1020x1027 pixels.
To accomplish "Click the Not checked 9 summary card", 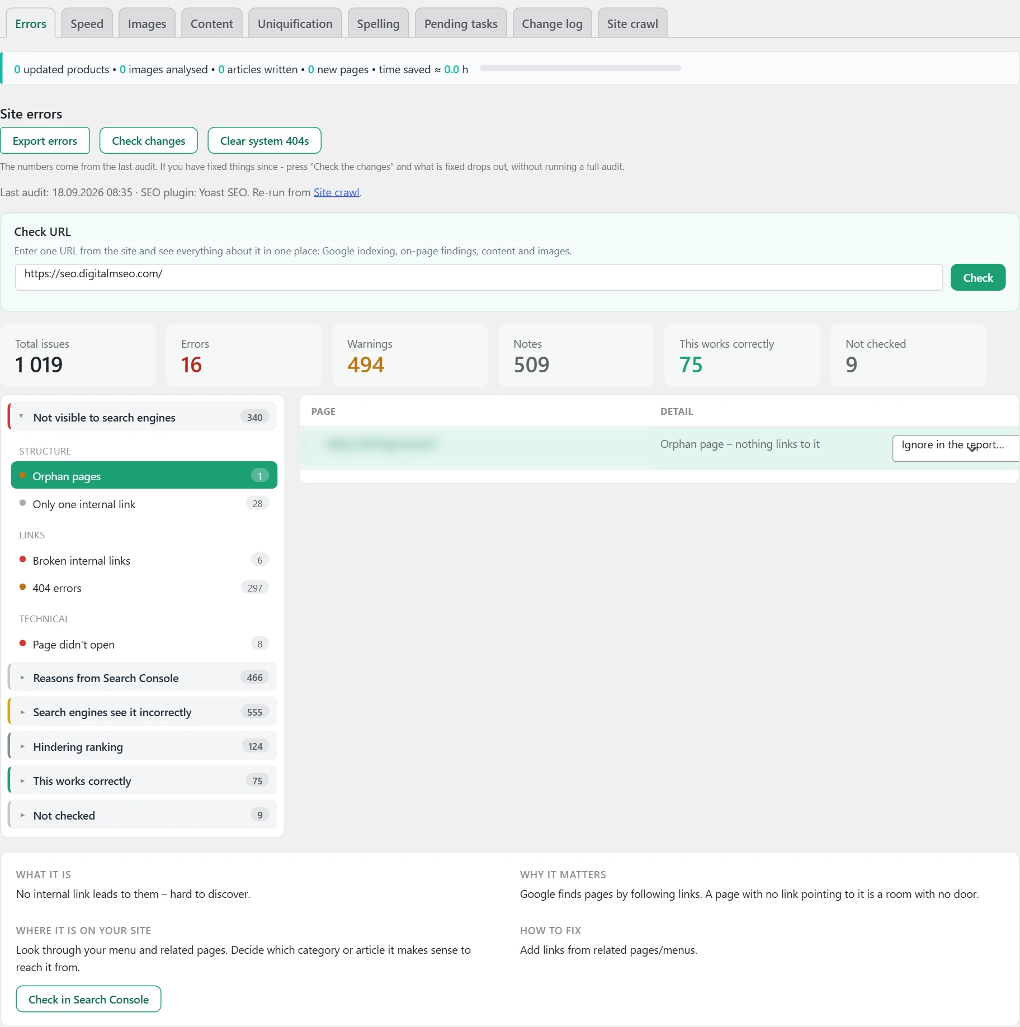I will tap(908, 355).
